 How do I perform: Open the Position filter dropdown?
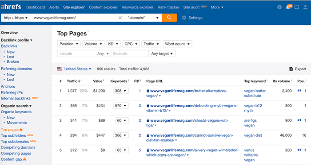pos(69,44)
